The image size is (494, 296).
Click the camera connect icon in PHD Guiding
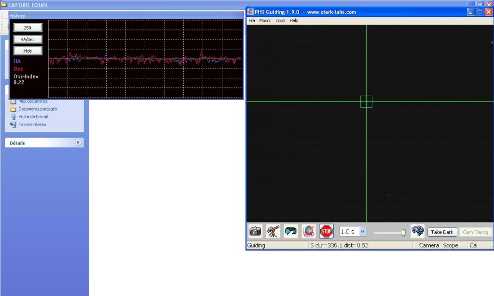click(255, 231)
